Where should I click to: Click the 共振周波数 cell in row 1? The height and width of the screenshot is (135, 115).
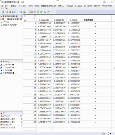88,23
